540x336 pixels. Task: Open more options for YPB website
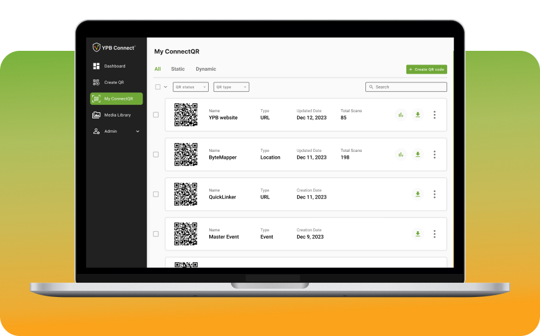coord(435,115)
